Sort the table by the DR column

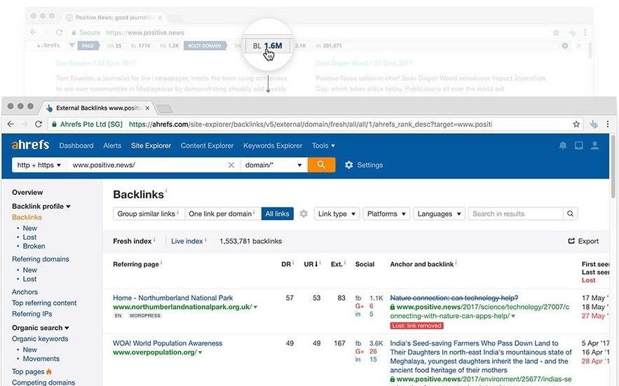(286, 264)
